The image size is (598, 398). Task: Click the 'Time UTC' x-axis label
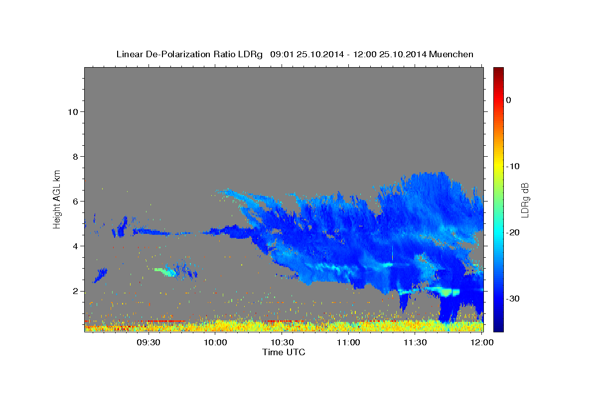[x=284, y=352]
